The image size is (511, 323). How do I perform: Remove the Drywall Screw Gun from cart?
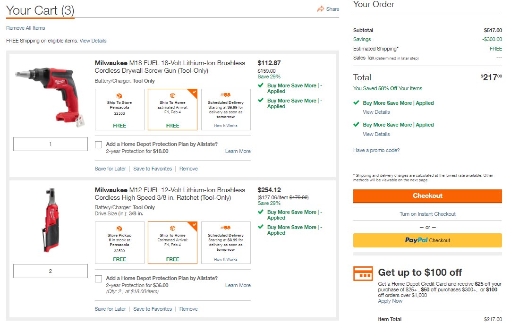pos(188,169)
